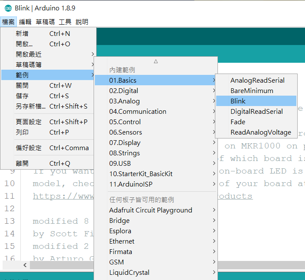Screen dimensions: 305x280
Task: Expand the 01.Basics examples
Action: point(156,80)
